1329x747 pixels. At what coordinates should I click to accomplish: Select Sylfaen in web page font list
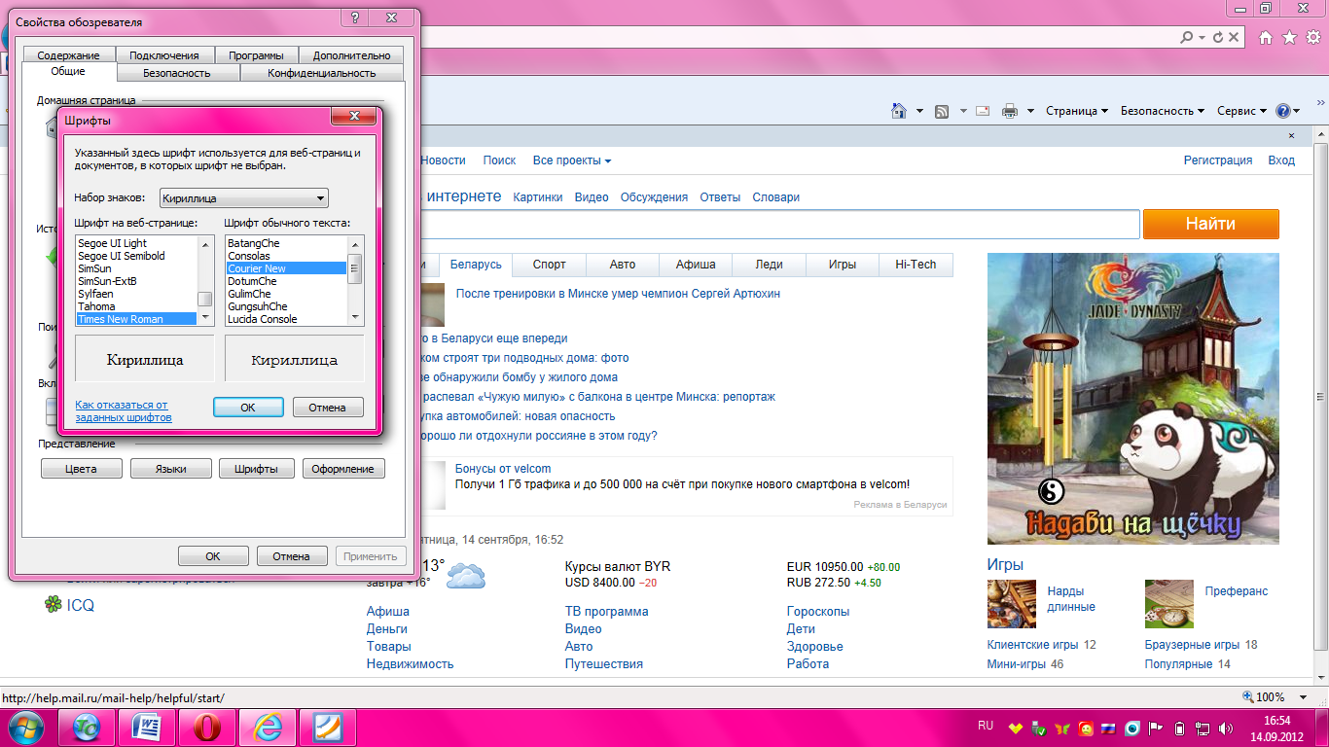click(x=136, y=294)
